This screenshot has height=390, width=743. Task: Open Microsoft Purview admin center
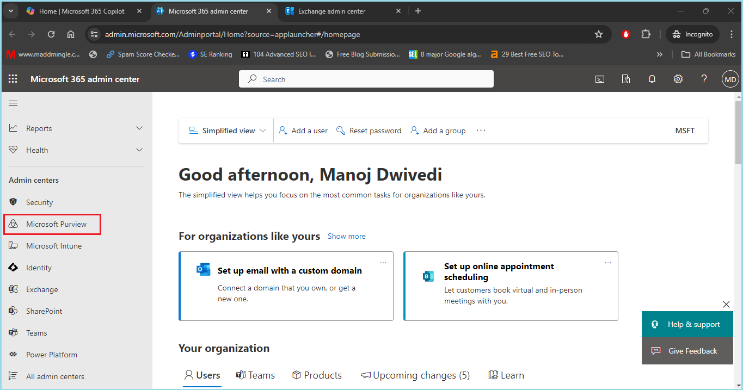[53, 224]
